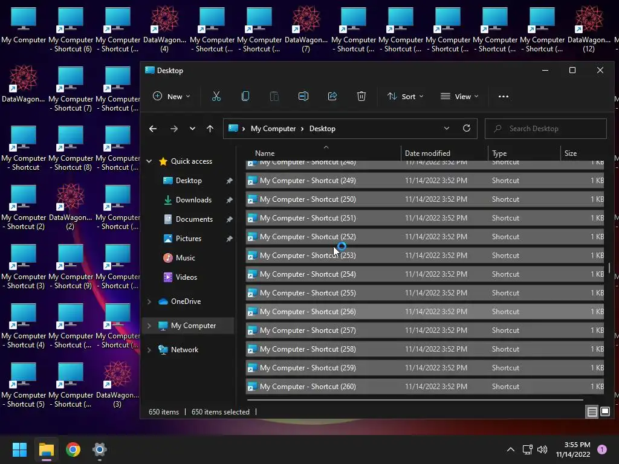Select My Computer - Shortcut (251) row

(425, 217)
